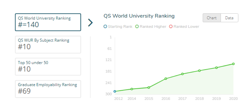Click the 2014 data point on chart
The image size is (247, 107).
(132, 89)
